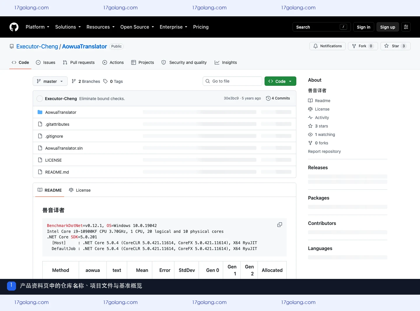Viewport: 420px width, 311px height.
Task: Click the bell icon in Notifications
Action: coord(316,46)
